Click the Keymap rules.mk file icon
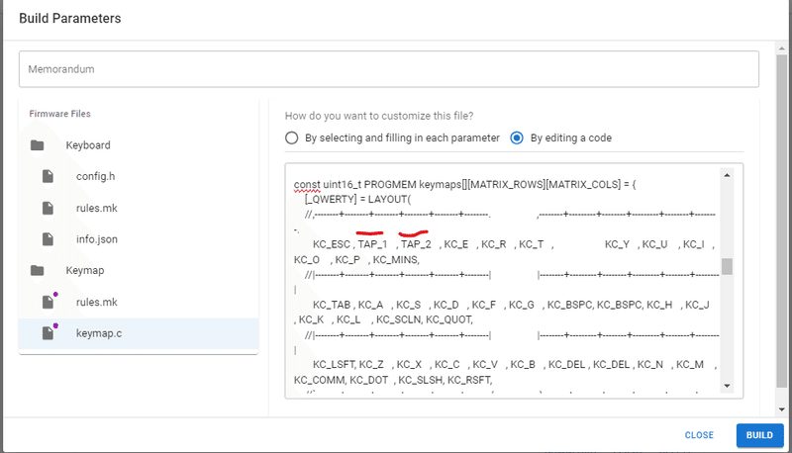This screenshot has width=792, height=453. pyautogui.click(x=48, y=302)
